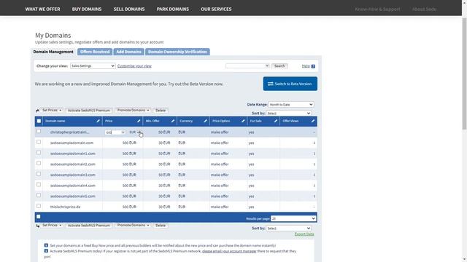Click bottom Activate SedoMLS Premium button
This screenshot has height=262, width=467.
89,226
